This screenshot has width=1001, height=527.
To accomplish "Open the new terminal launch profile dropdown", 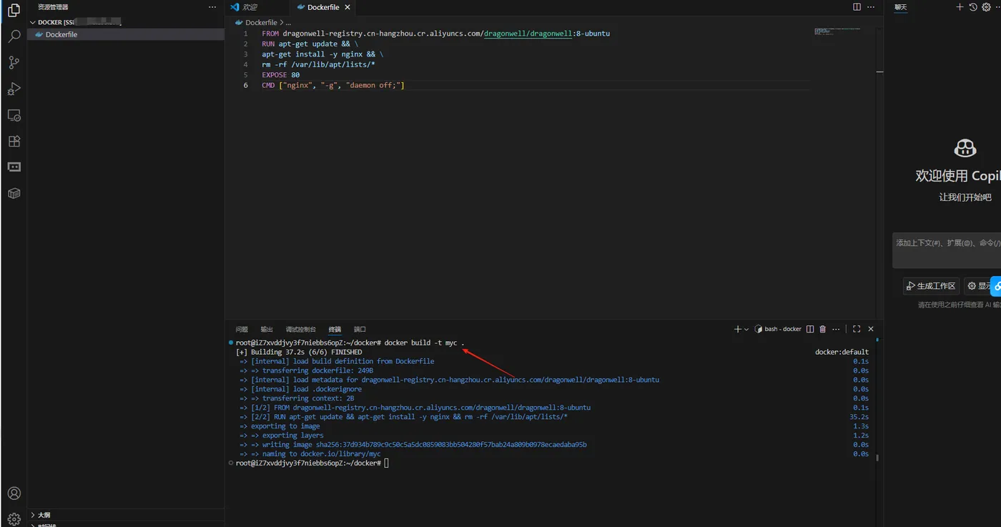I will (x=746, y=329).
